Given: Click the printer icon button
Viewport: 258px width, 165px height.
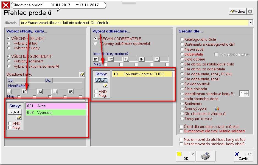Looking at the screenshot, I should click(206, 156).
